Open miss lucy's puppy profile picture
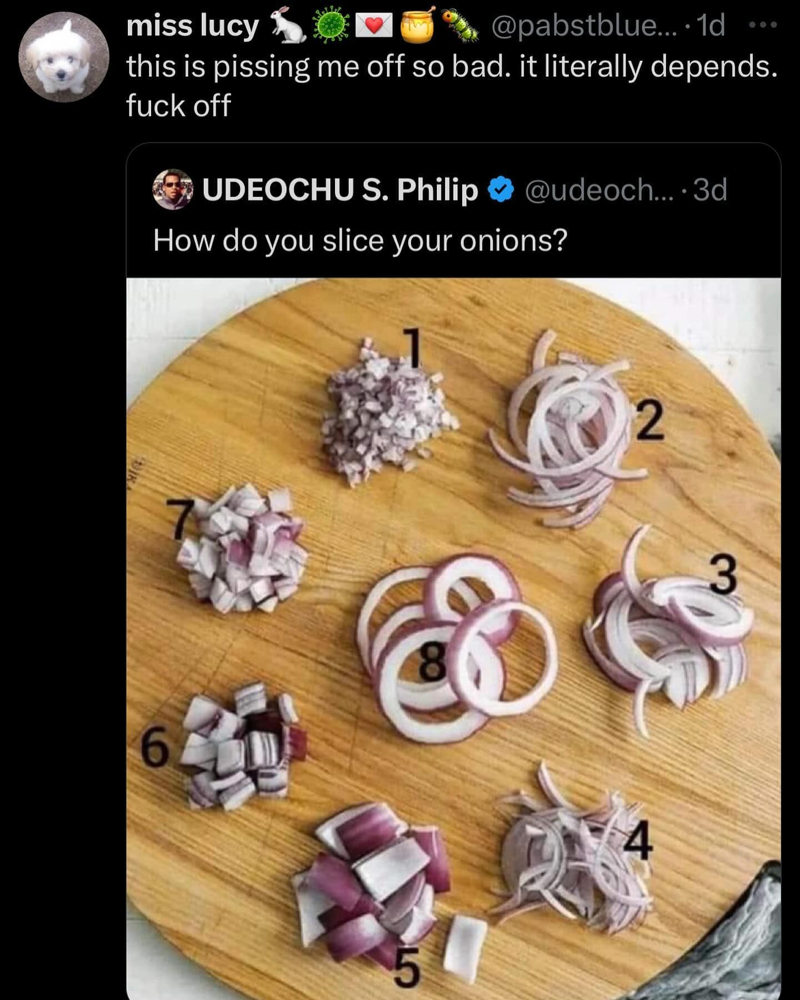800x1000 pixels. (x=63, y=57)
